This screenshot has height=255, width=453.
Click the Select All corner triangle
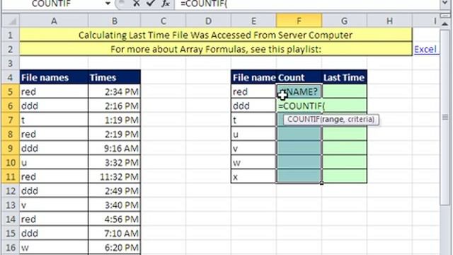click(11, 21)
